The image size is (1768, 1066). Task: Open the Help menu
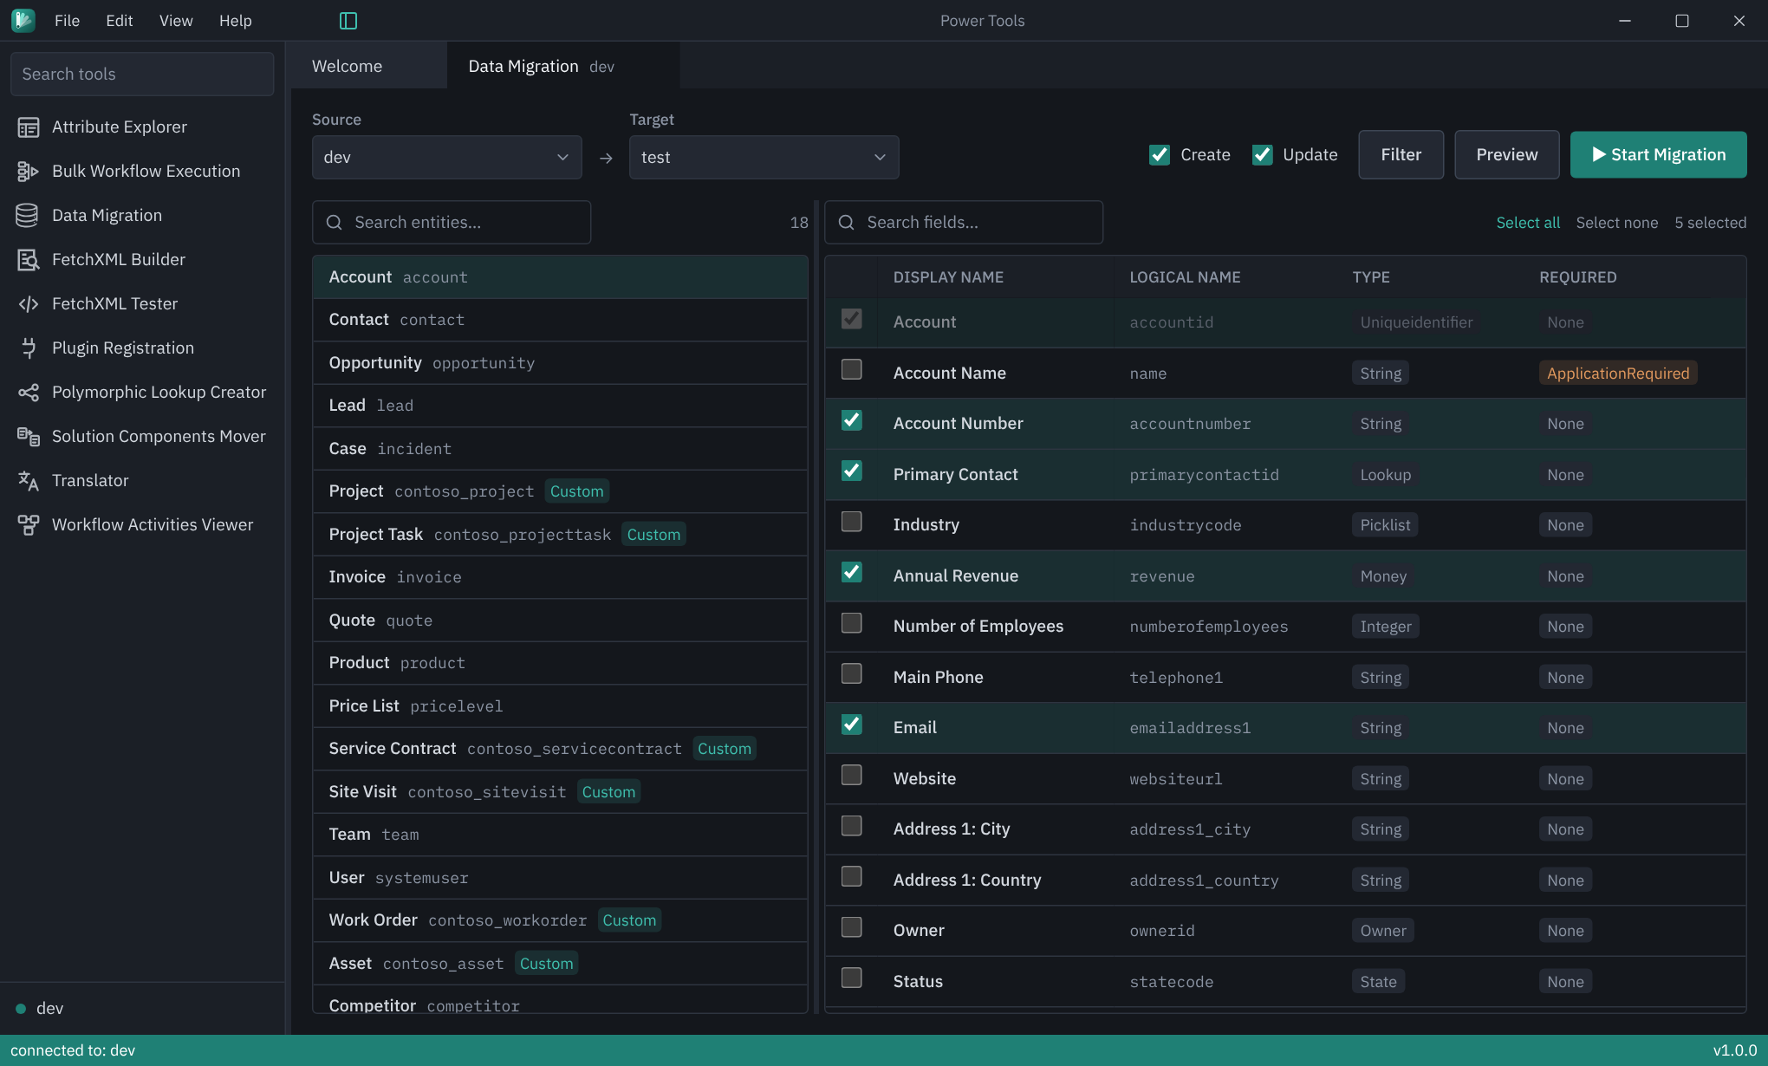point(235,21)
